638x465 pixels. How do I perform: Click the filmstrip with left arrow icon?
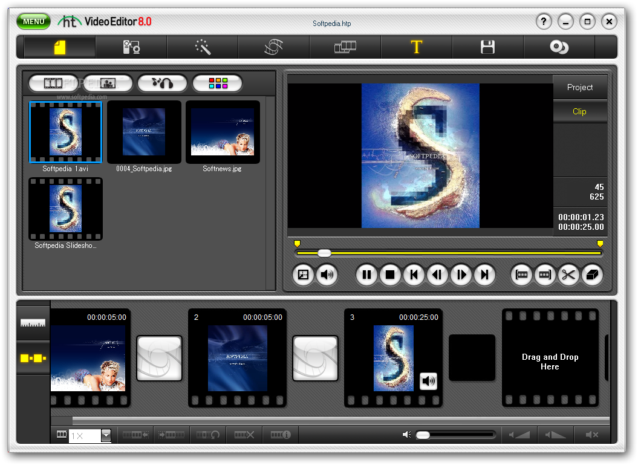click(135, 435)
